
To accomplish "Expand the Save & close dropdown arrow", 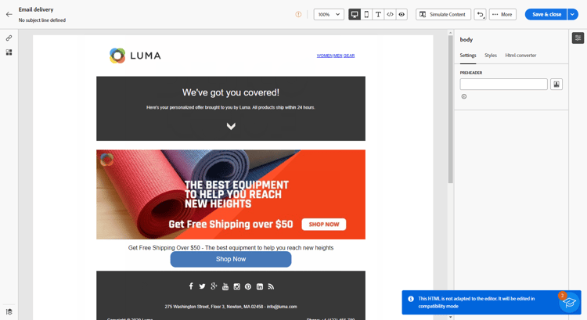I will click(x=573, y=14).
